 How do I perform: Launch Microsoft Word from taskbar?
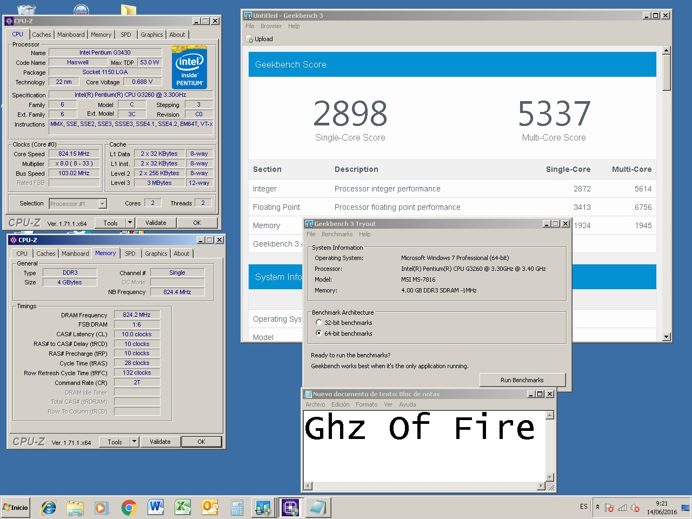(156, 508)
